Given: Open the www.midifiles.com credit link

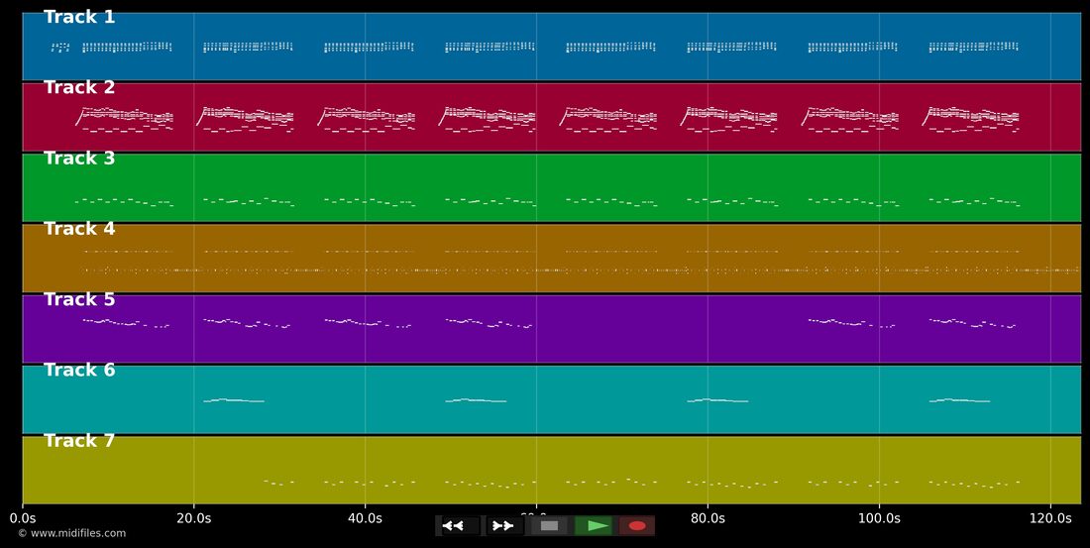Looking at the screenshot, I should click(x=71, y=533).
